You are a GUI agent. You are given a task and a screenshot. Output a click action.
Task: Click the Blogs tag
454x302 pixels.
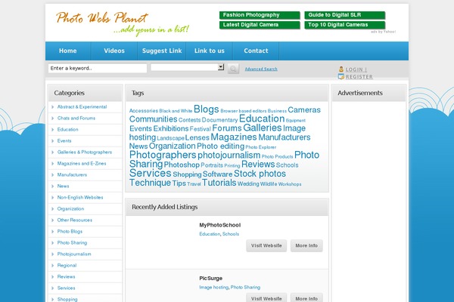tap(206, 109)
